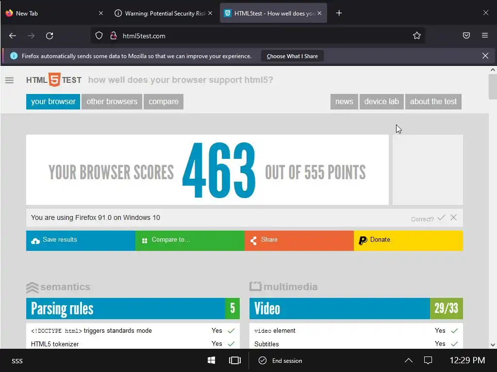
Task: Click the HTML5 tokenizer row
Action: click(x=133, y=344)
